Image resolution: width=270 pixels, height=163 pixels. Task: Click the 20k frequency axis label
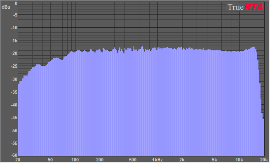point(264,160)
